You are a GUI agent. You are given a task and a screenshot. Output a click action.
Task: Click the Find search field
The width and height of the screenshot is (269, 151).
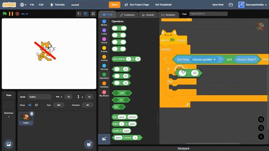[x=208, y=14]
